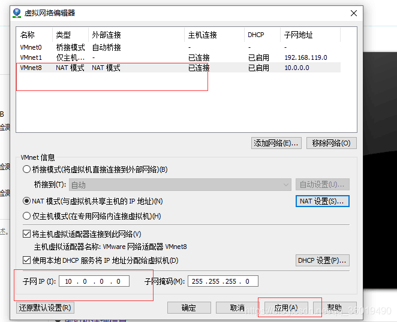Select the VMnet8 row
Viewport: 397px width, 322px height.
pyautogui.click(x=180, y=68)
